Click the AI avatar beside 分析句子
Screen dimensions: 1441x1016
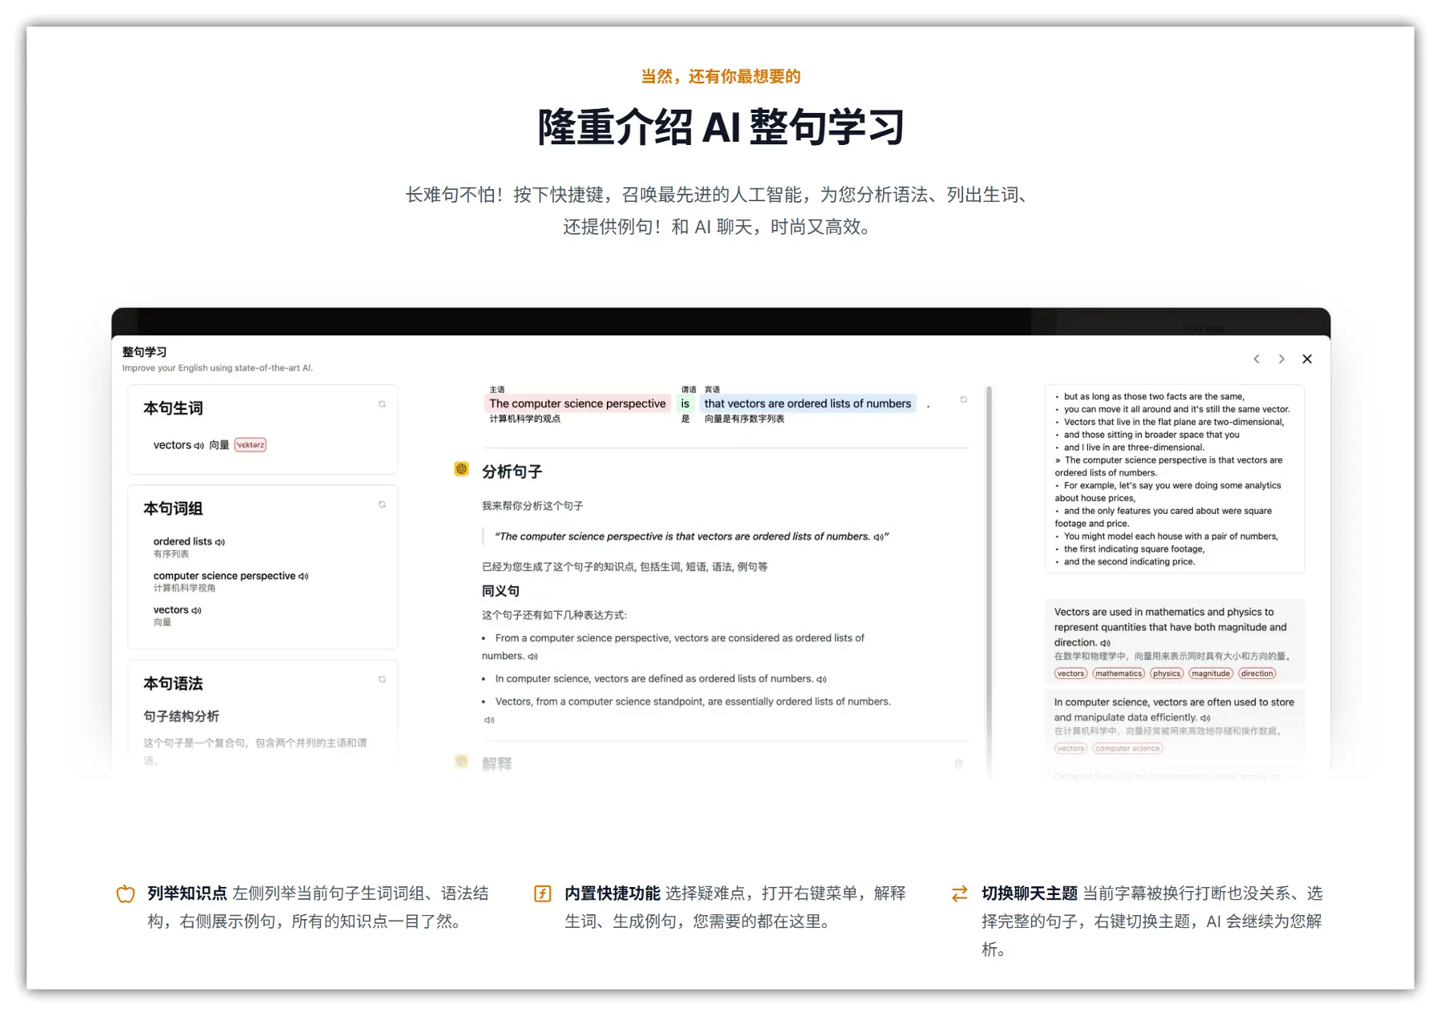(x=461, y=469)
